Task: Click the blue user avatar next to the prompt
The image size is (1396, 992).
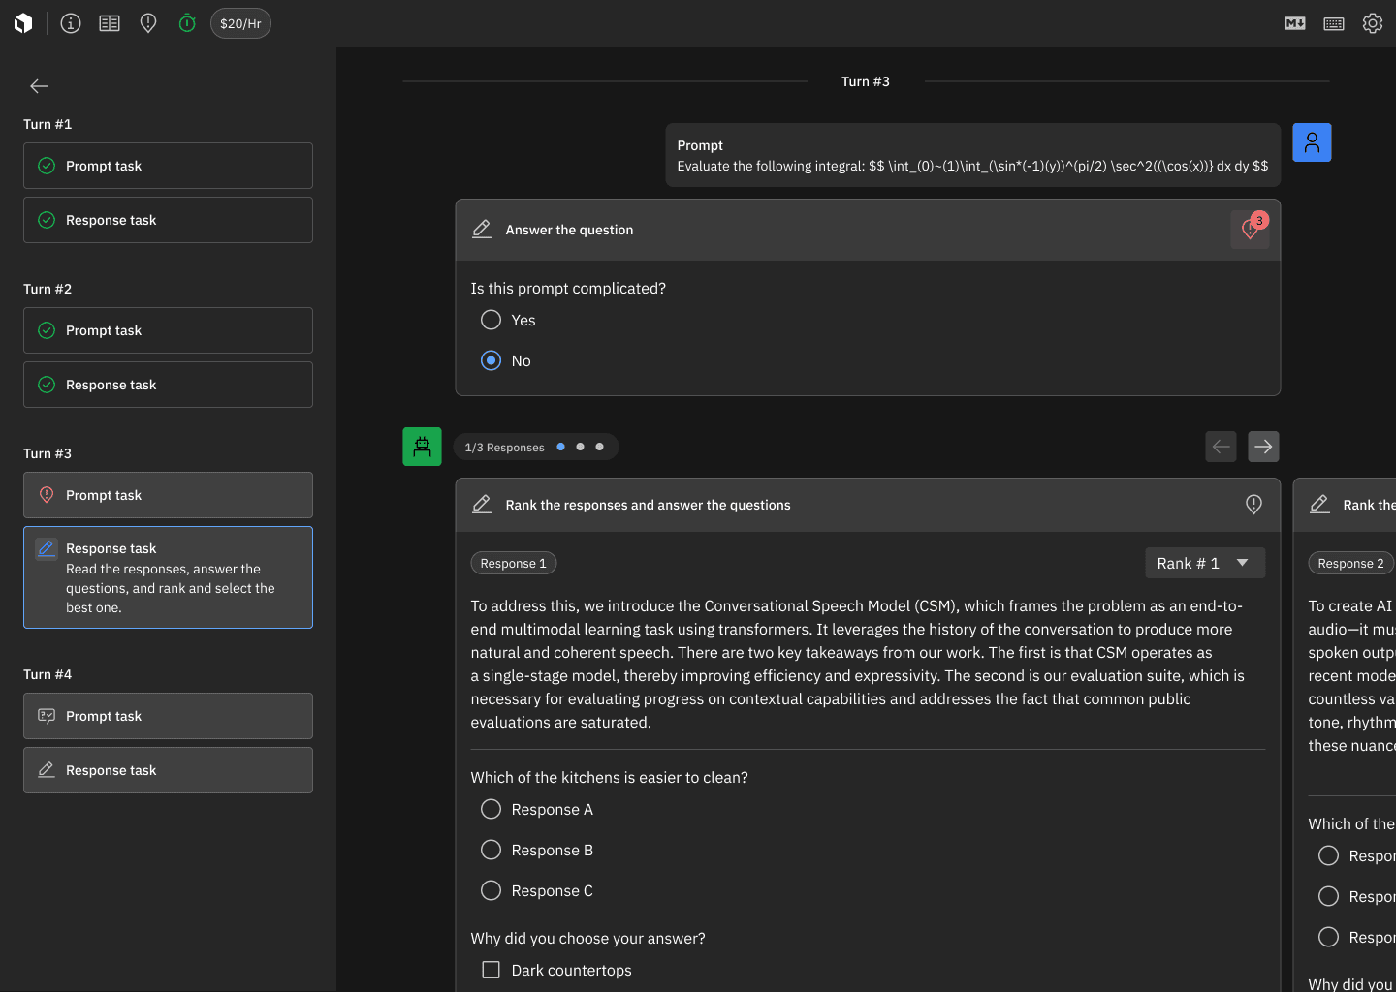Action: point(1312,141)
